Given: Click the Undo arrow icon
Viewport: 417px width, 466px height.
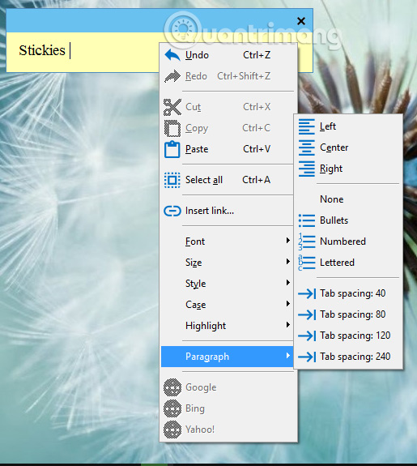Looking at the screenshot, I should tap(172, 55).
